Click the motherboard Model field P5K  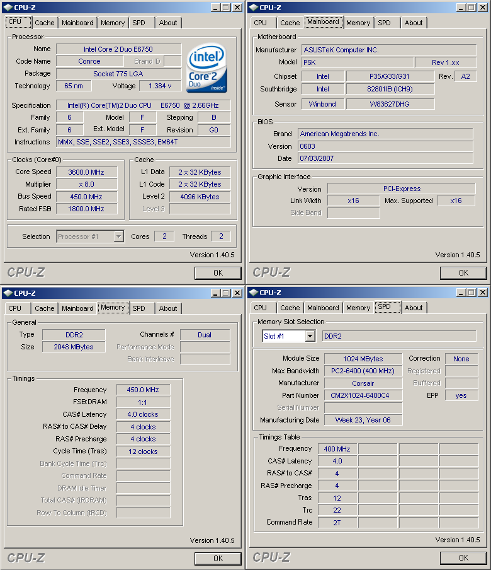coord(358,62)
